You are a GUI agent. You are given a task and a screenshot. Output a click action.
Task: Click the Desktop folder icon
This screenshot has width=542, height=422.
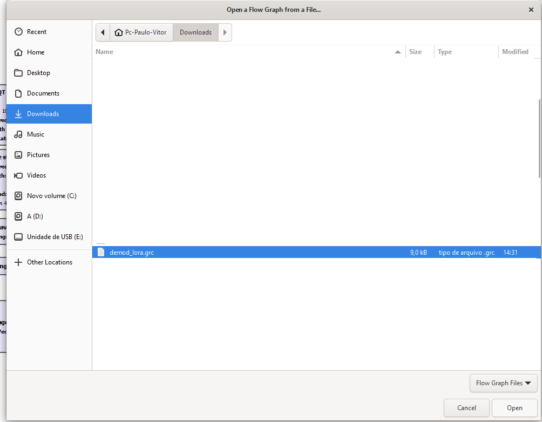[x=18, y=73]
